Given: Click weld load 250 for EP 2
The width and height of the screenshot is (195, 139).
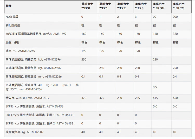Looking at the screenshot, I should pos(120,68).
